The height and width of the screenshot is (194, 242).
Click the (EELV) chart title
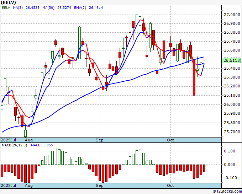(8, 2)
